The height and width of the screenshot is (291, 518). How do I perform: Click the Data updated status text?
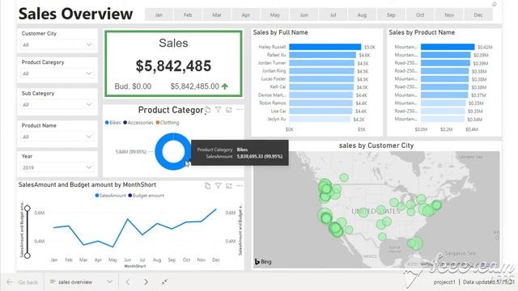489,282
